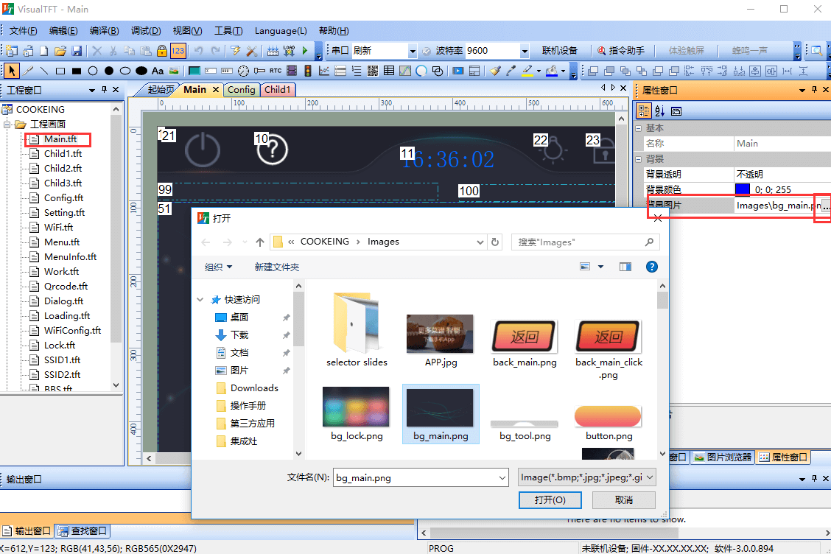Select the Aa text tool
Screen dimensions: 831x554
click(157, 71)
